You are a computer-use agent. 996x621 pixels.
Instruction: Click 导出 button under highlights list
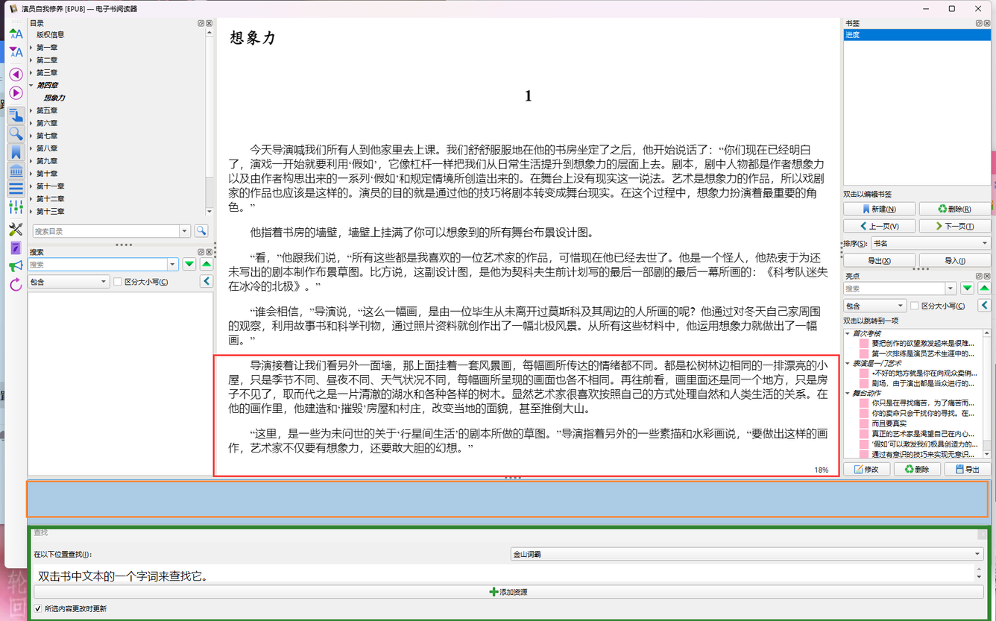[968, 470]
